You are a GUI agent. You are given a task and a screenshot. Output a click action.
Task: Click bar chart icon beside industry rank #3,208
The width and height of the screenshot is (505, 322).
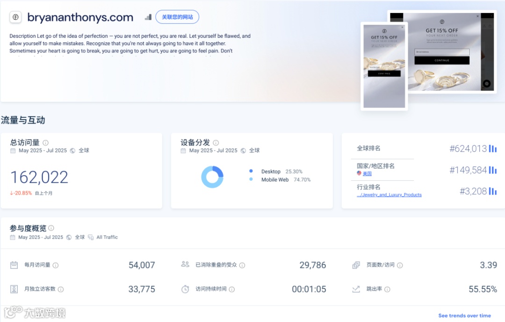click(493, 191)
